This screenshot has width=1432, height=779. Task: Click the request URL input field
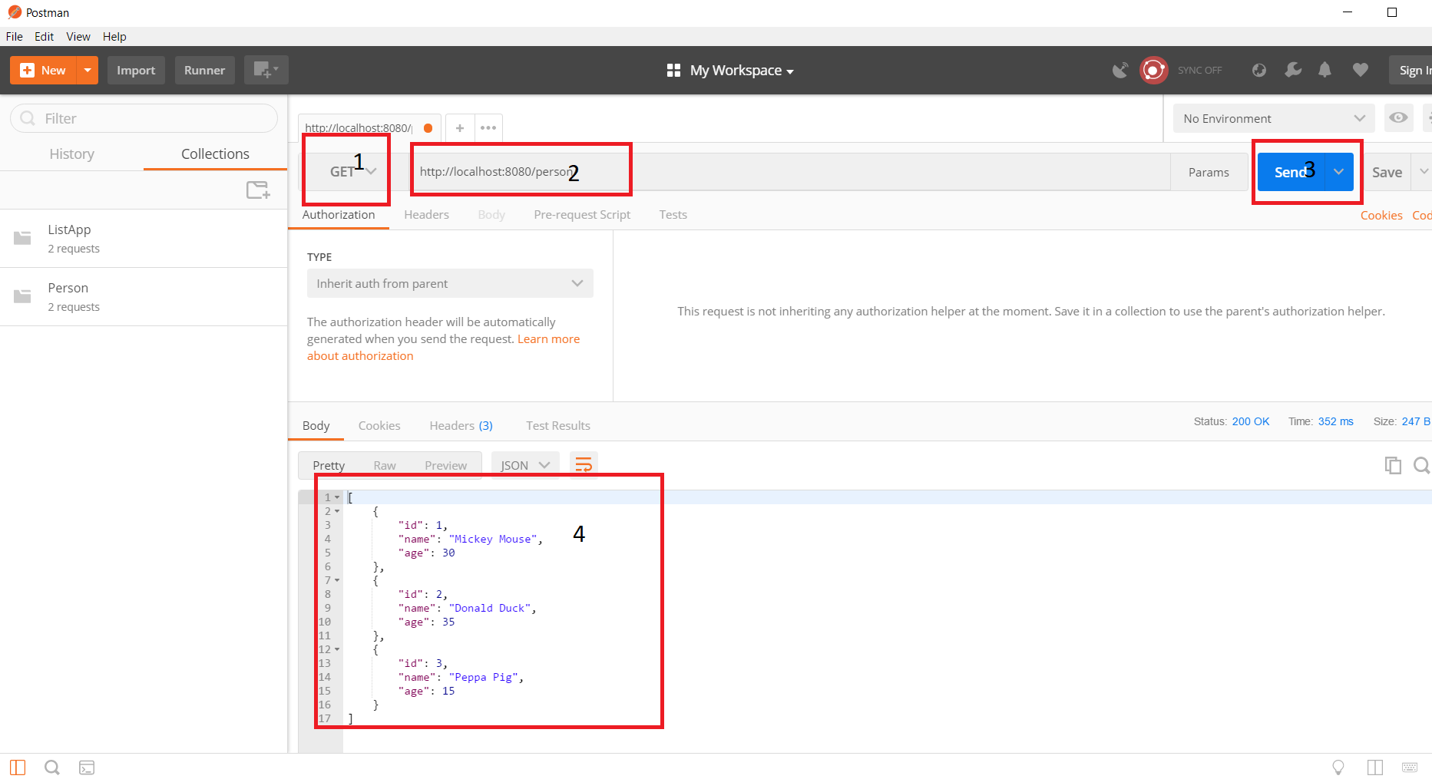[768, 172]
